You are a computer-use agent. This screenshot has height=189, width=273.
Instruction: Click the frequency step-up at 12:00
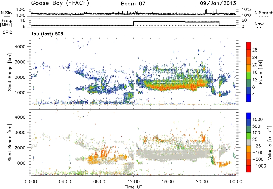[133, 24]
